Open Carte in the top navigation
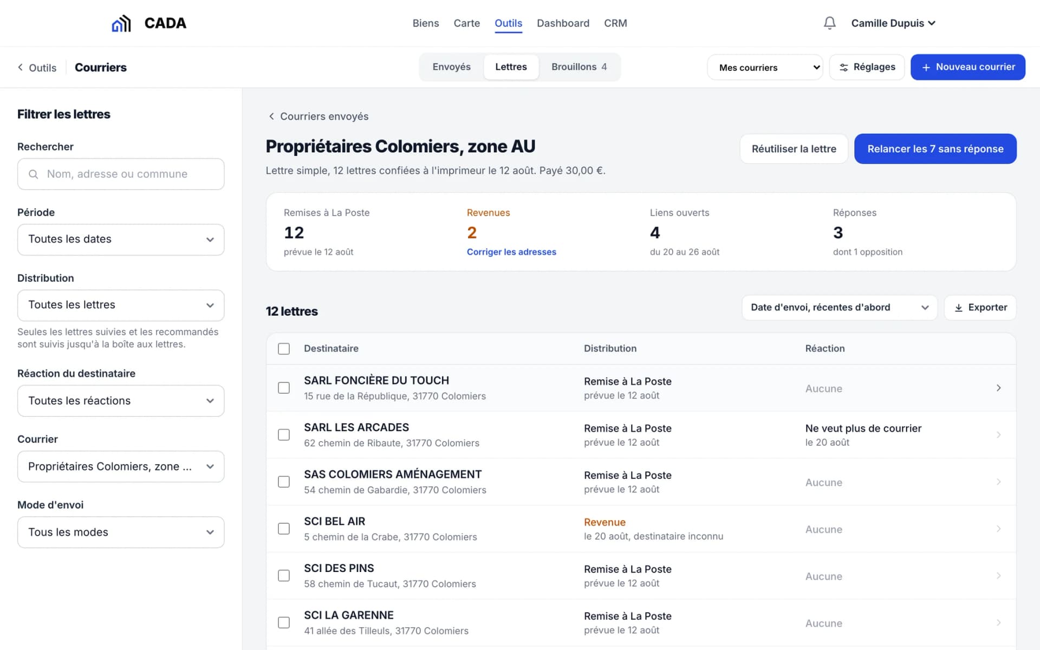 coord(466,23)
